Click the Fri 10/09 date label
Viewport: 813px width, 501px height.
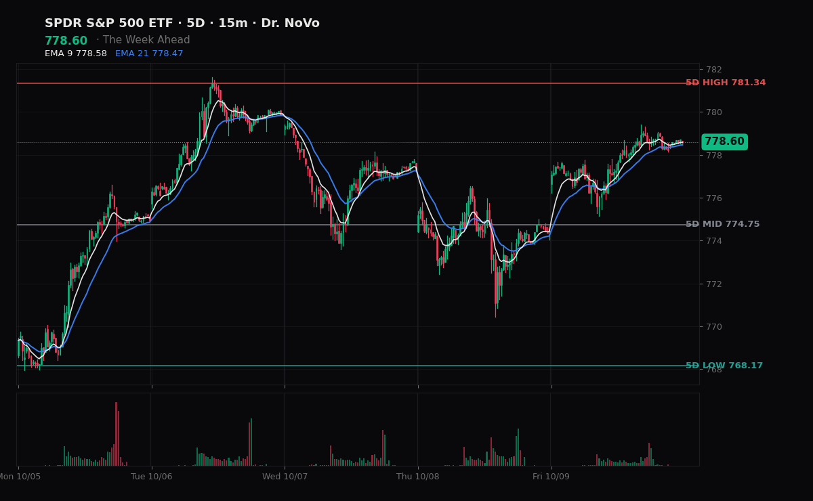coord(551,477)
